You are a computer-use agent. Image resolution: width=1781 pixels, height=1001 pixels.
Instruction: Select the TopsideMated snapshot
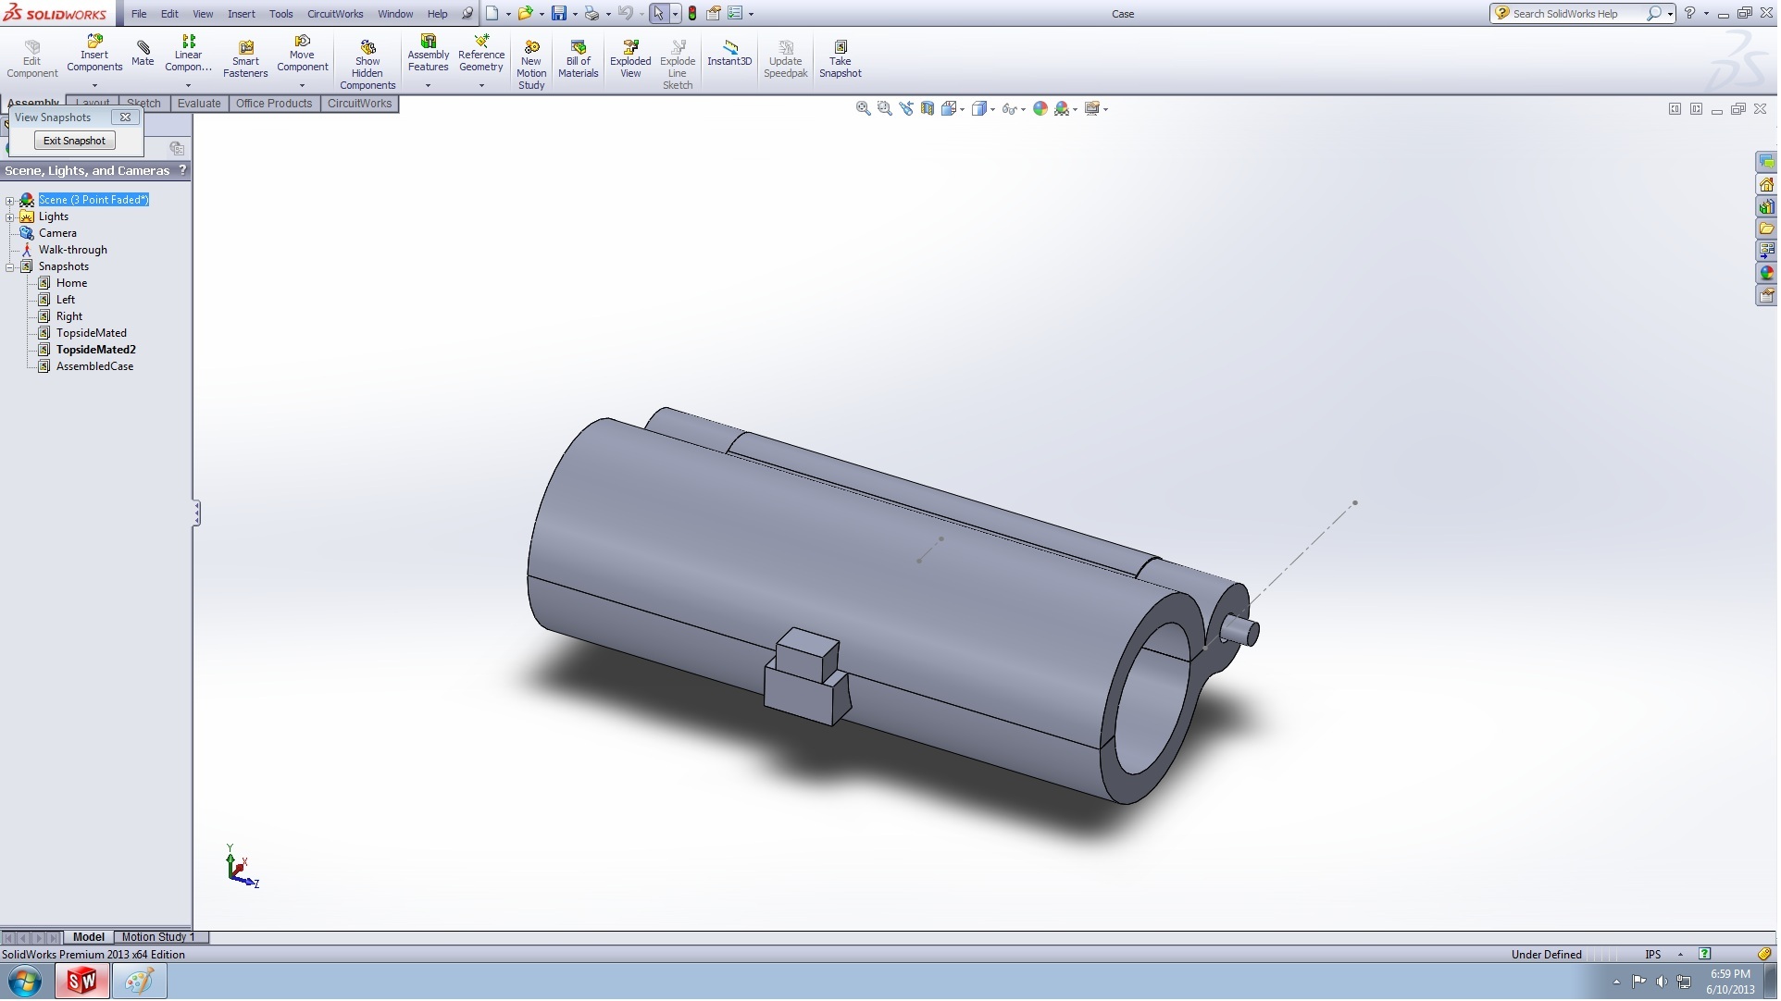pos(91,333)
